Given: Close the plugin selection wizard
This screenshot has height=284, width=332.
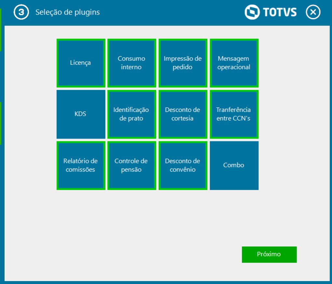Looking at the screenshot, I should [x=313, y=12].
